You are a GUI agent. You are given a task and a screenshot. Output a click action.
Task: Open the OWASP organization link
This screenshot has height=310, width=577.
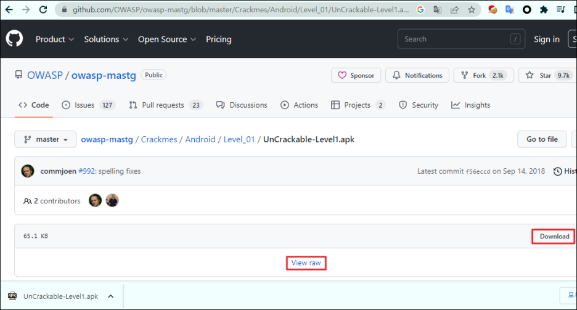[x=45, y=75]
